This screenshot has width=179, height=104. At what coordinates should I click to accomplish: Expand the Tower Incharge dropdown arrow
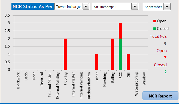[86, 7]
